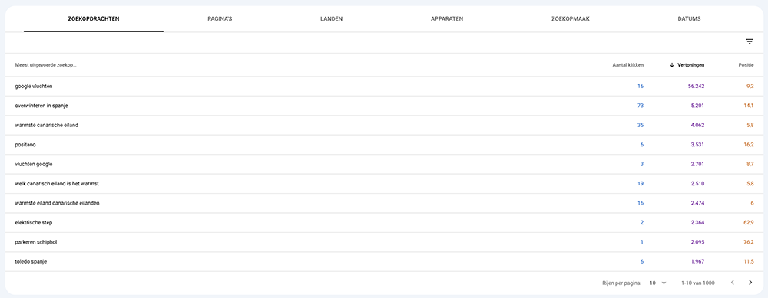This screenshot has width=768, height=298.
Task: Click position value 8,7
Action: click(750, 164)
